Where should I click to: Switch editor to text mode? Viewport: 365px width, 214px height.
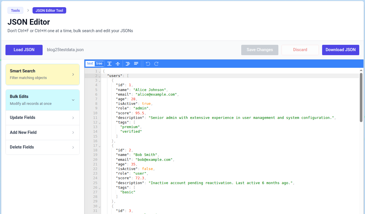click(90, 64)
